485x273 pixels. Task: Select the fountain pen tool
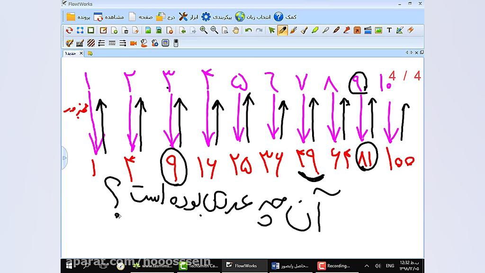[x=282, y=30]
